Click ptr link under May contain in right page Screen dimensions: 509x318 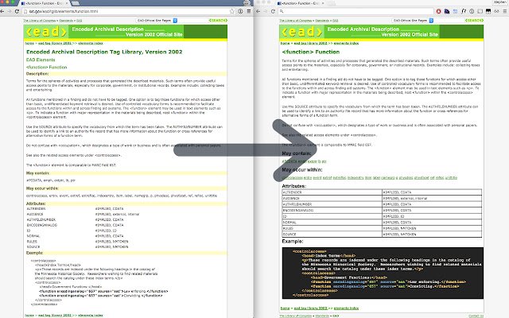[x=324, y=161]
